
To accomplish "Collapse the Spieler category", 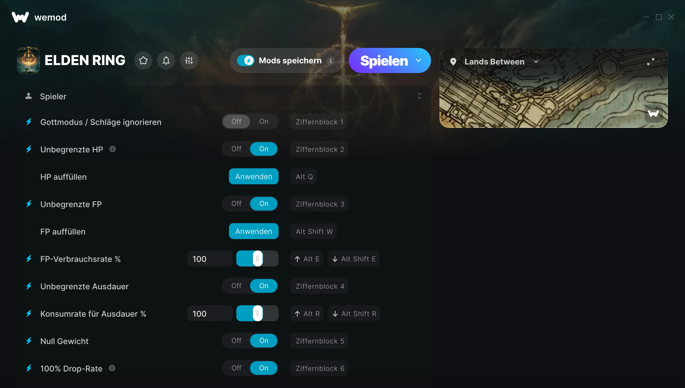I will point(420,96).
